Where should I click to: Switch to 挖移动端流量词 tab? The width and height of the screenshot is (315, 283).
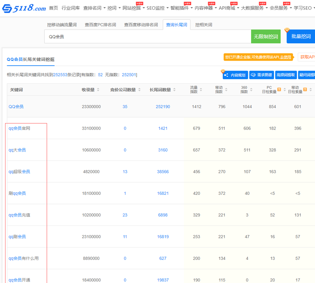click(x=62, y=25)
